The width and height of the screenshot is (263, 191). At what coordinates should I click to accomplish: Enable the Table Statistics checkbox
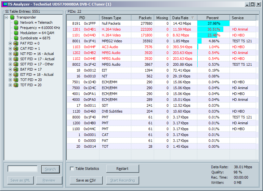tap(72, 169)
